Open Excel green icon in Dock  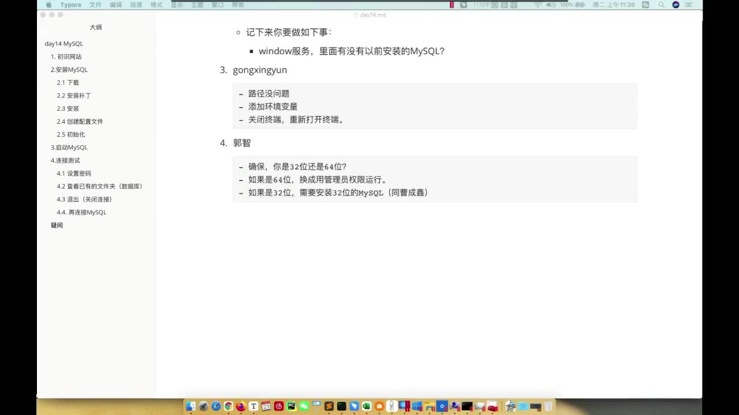[366, 406]
